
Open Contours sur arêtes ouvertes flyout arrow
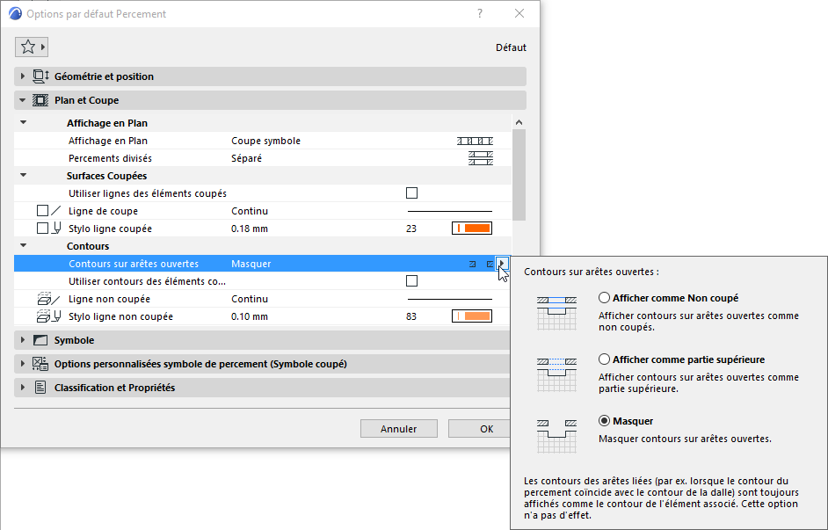(x=502, y=264)
